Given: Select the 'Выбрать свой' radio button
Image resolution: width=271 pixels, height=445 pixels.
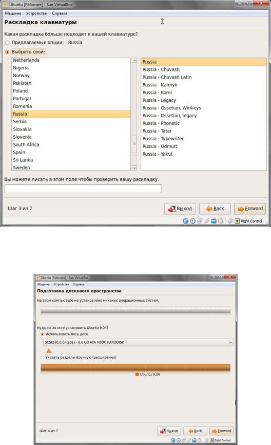Looking at the screenshot, I should [7, 52].
